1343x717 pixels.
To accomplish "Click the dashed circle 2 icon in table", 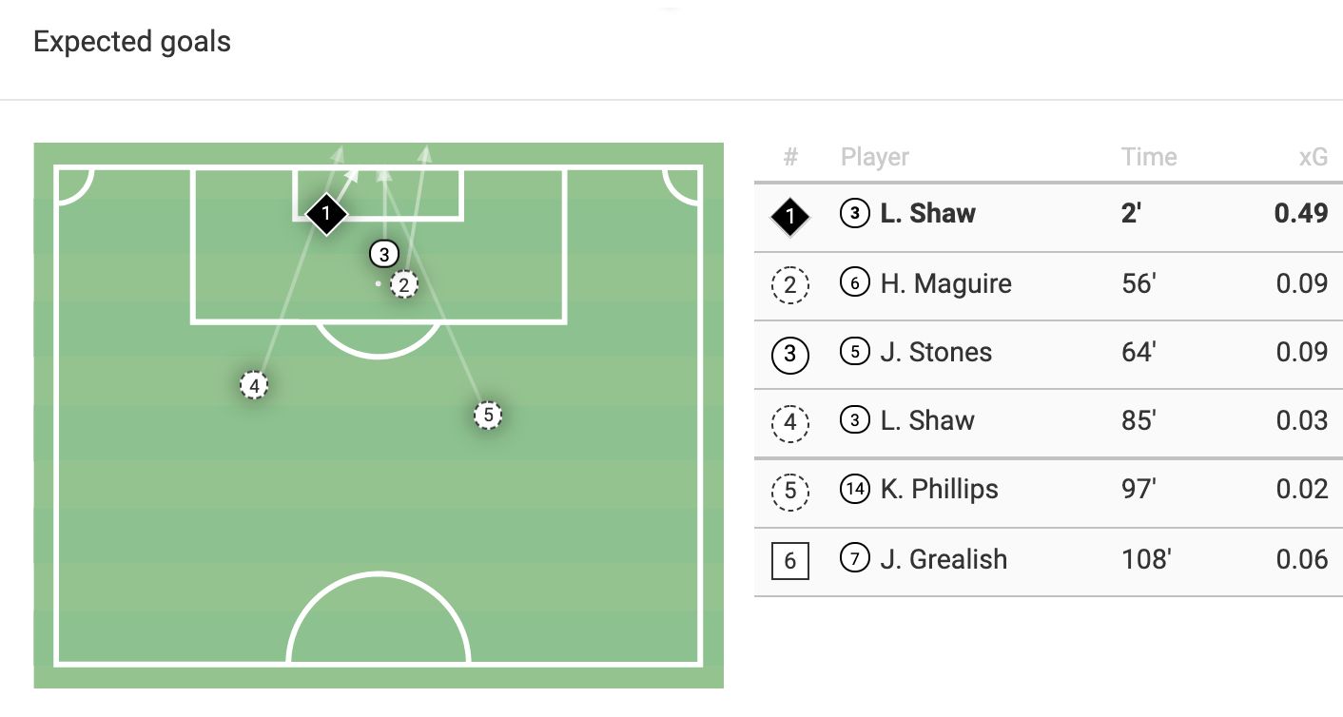I will [789, 285].
